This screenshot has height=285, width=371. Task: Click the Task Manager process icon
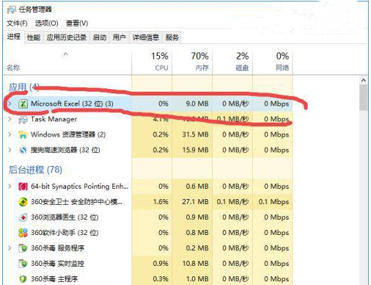[x=23, y=120]
